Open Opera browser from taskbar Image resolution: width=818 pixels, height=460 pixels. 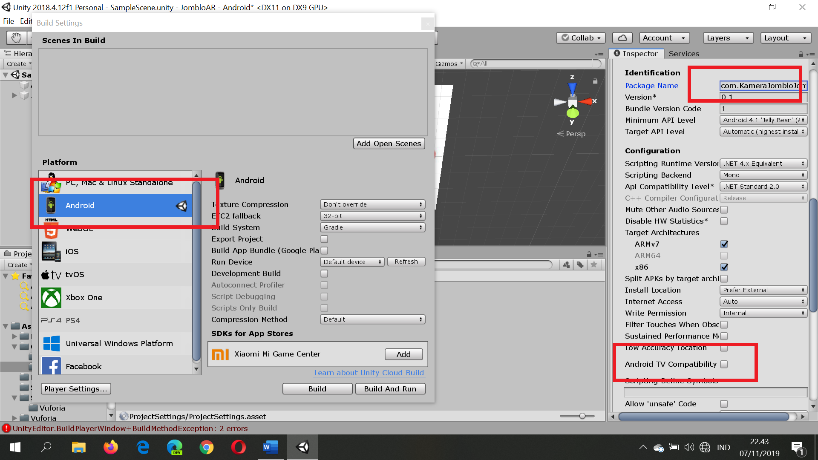coord(238,447)
